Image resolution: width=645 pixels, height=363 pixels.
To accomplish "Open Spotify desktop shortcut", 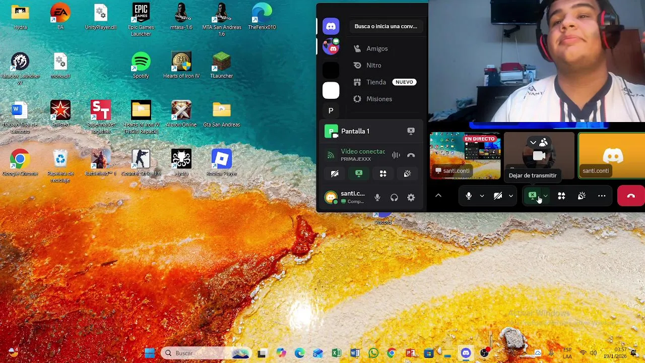I will click(141, 66).
